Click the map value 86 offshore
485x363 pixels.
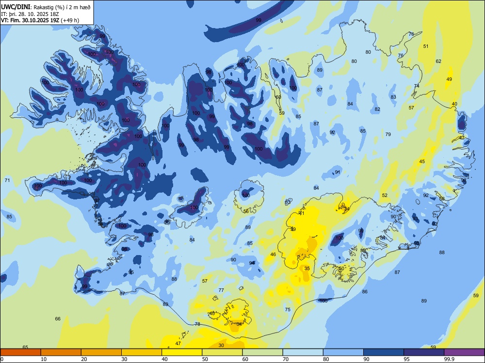[x=365, y=292]
